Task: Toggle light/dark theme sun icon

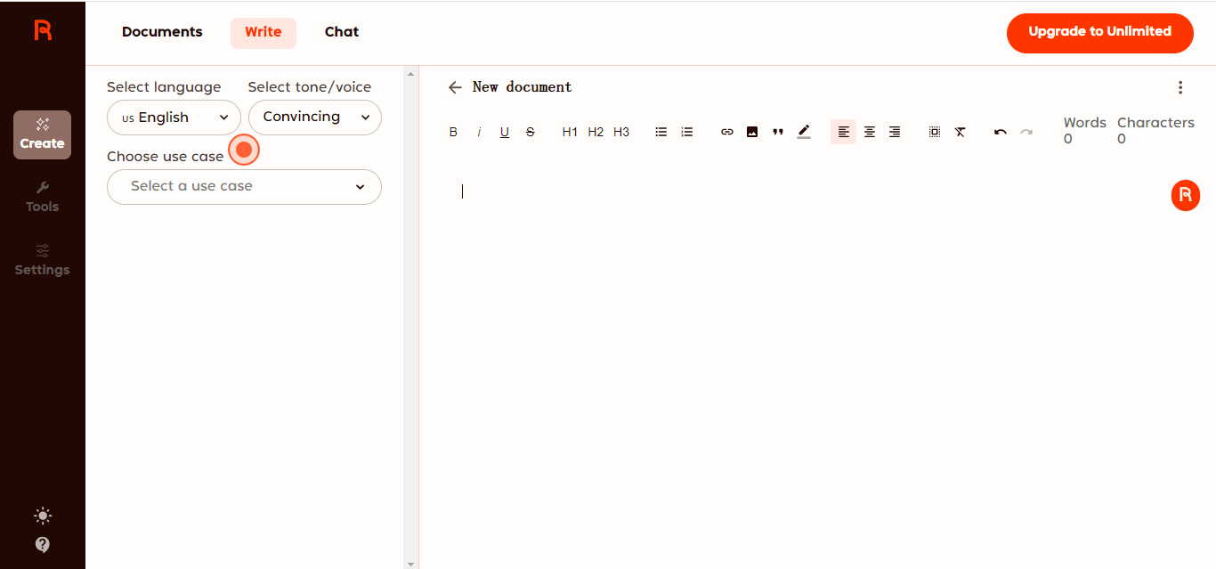Action: click(43, 516)
